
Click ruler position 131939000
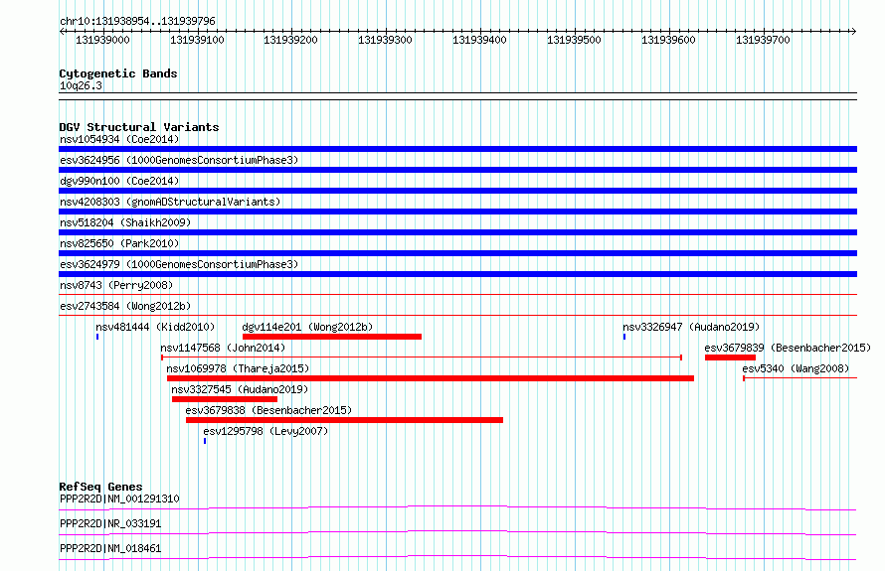point(102,40)
